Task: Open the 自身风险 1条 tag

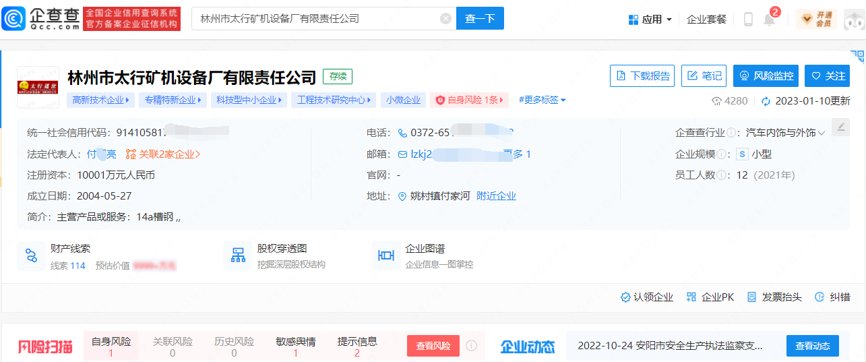Action: 470,100
